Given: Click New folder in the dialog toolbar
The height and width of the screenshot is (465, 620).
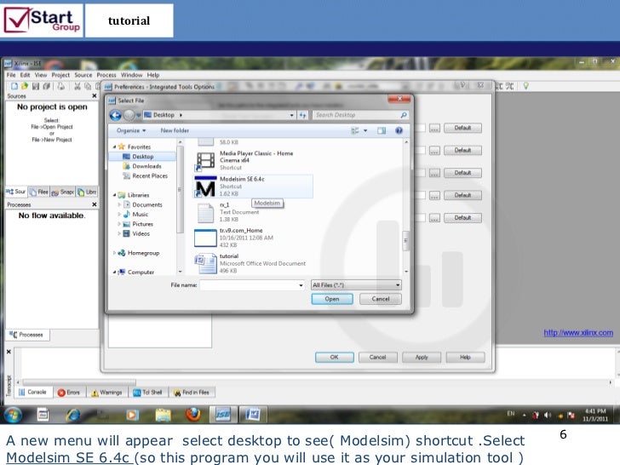Looking at the screenshot, I should pos(175,130).
